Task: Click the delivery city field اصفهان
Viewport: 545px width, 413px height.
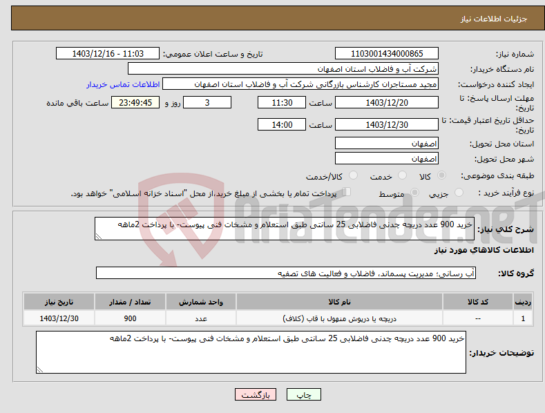Action: [387, 159]
